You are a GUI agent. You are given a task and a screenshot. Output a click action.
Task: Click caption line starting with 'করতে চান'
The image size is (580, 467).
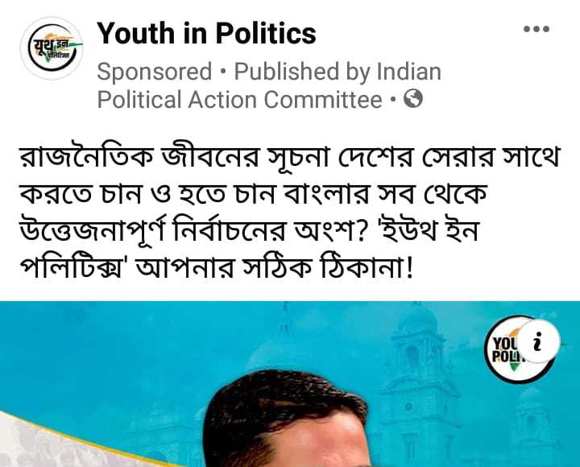tap(254, 193)
